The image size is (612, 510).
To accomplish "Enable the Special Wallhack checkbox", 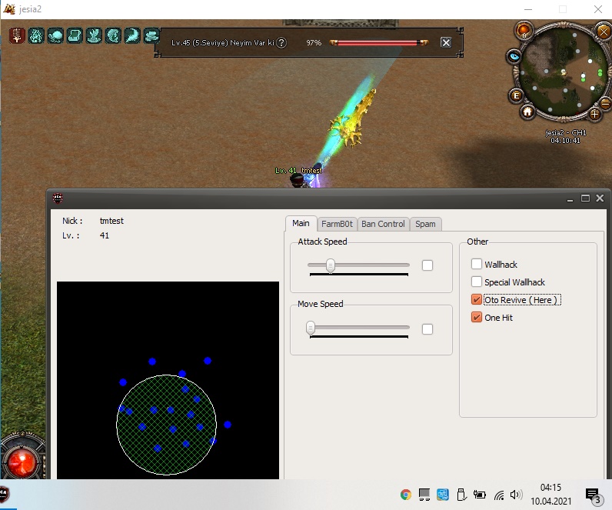I will pyautogui.click(x=477, y=282).
